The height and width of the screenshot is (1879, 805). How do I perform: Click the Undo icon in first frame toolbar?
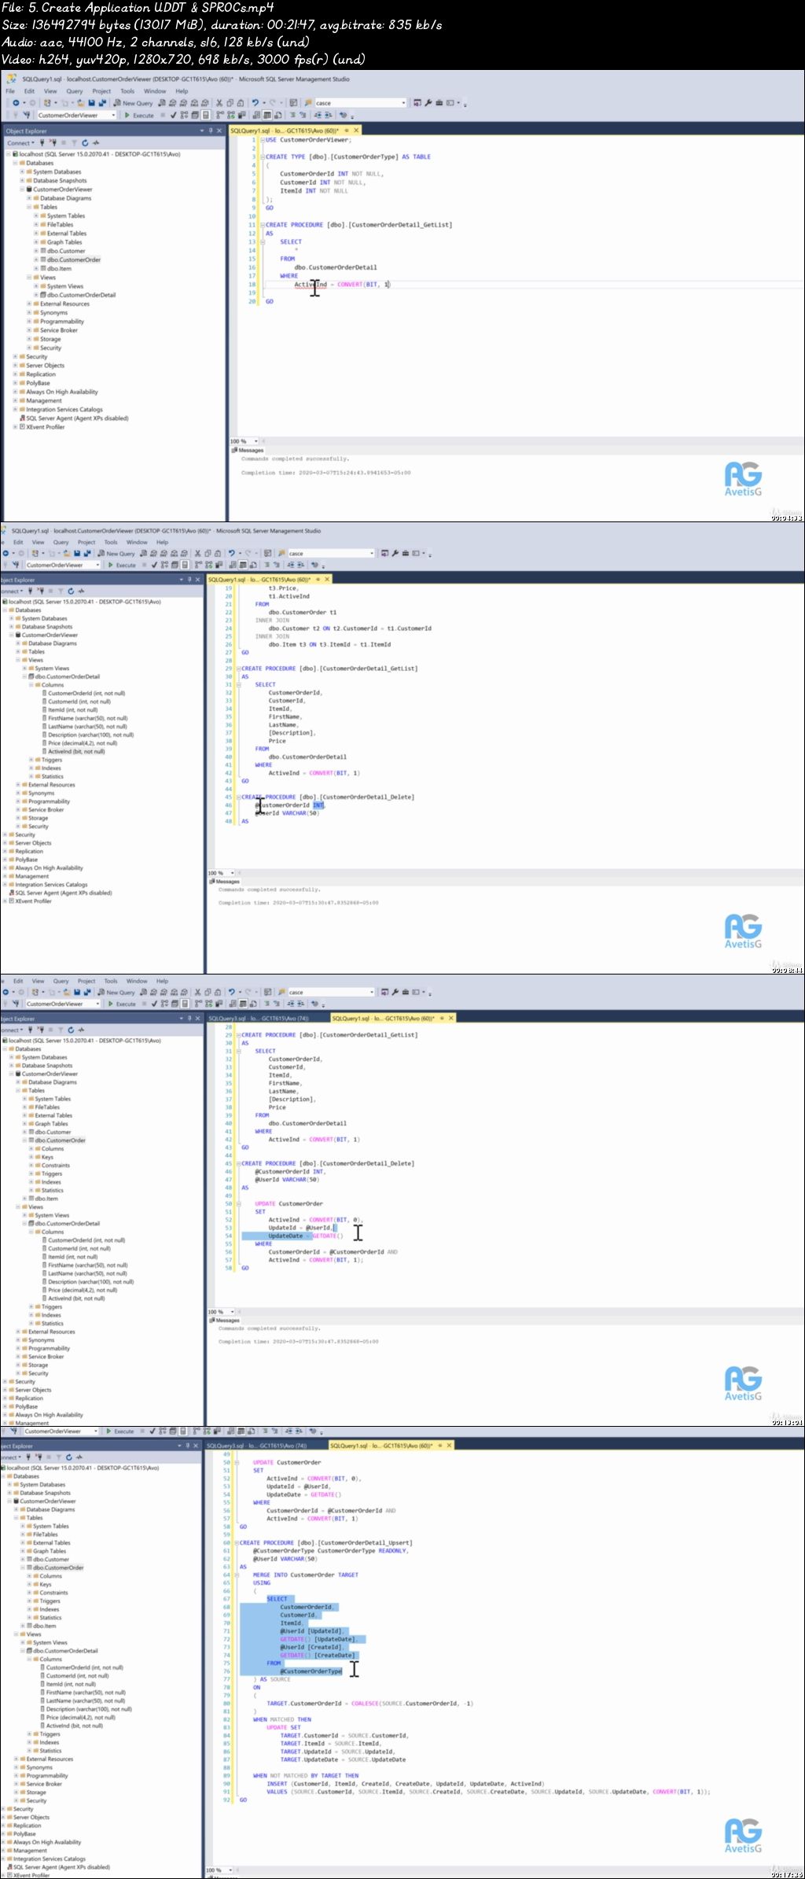pos(255,103)
